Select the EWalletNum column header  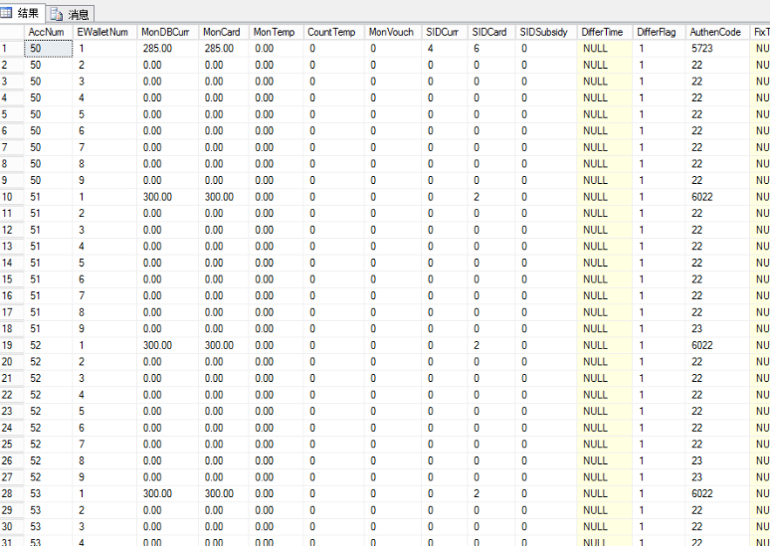tap(103, 32)
